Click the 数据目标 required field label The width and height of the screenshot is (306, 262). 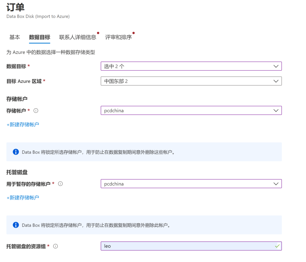point(16,66)
